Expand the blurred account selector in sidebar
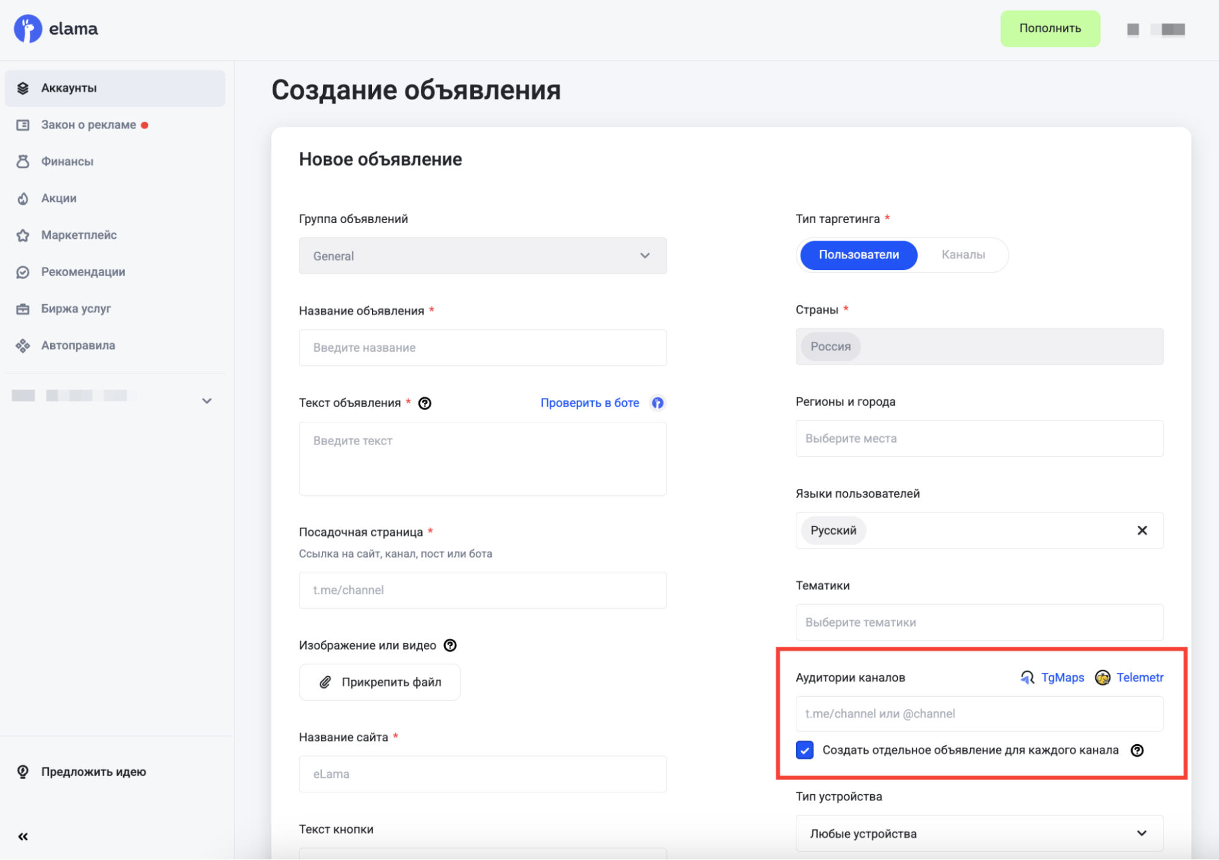This screenshot has width=1219, height=860. coord(206,400)
